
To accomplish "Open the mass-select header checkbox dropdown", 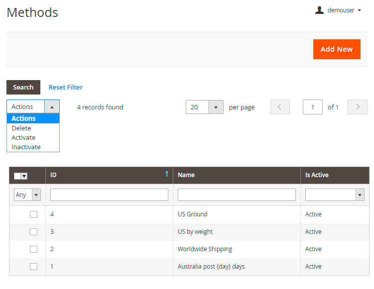I will pos(24,176).
